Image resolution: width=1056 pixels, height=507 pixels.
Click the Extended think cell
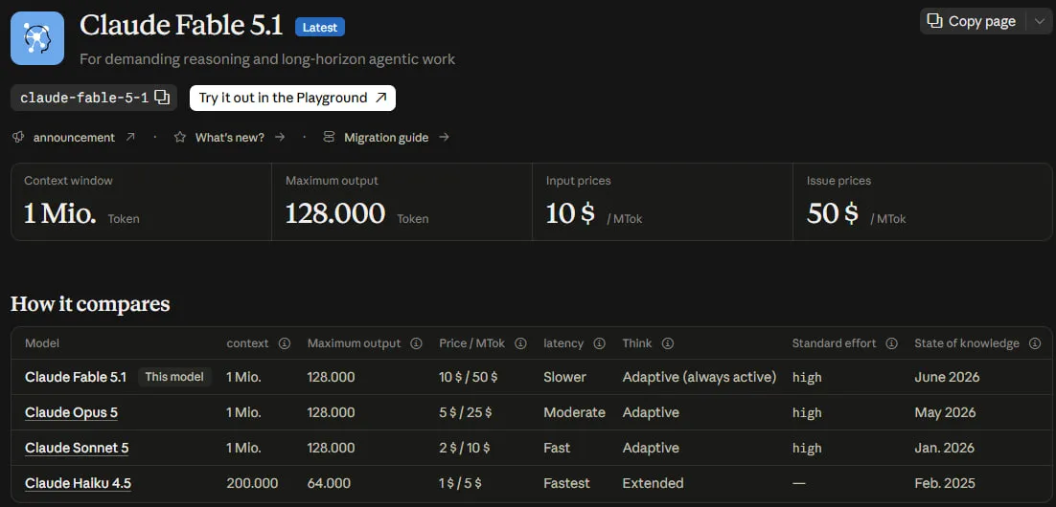654,483
